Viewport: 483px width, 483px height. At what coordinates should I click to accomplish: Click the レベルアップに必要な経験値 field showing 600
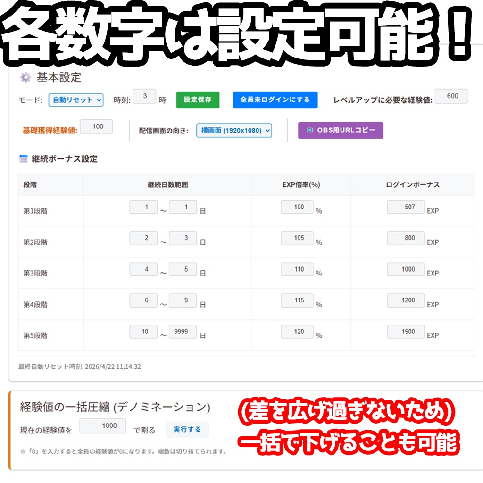[451, 96]
